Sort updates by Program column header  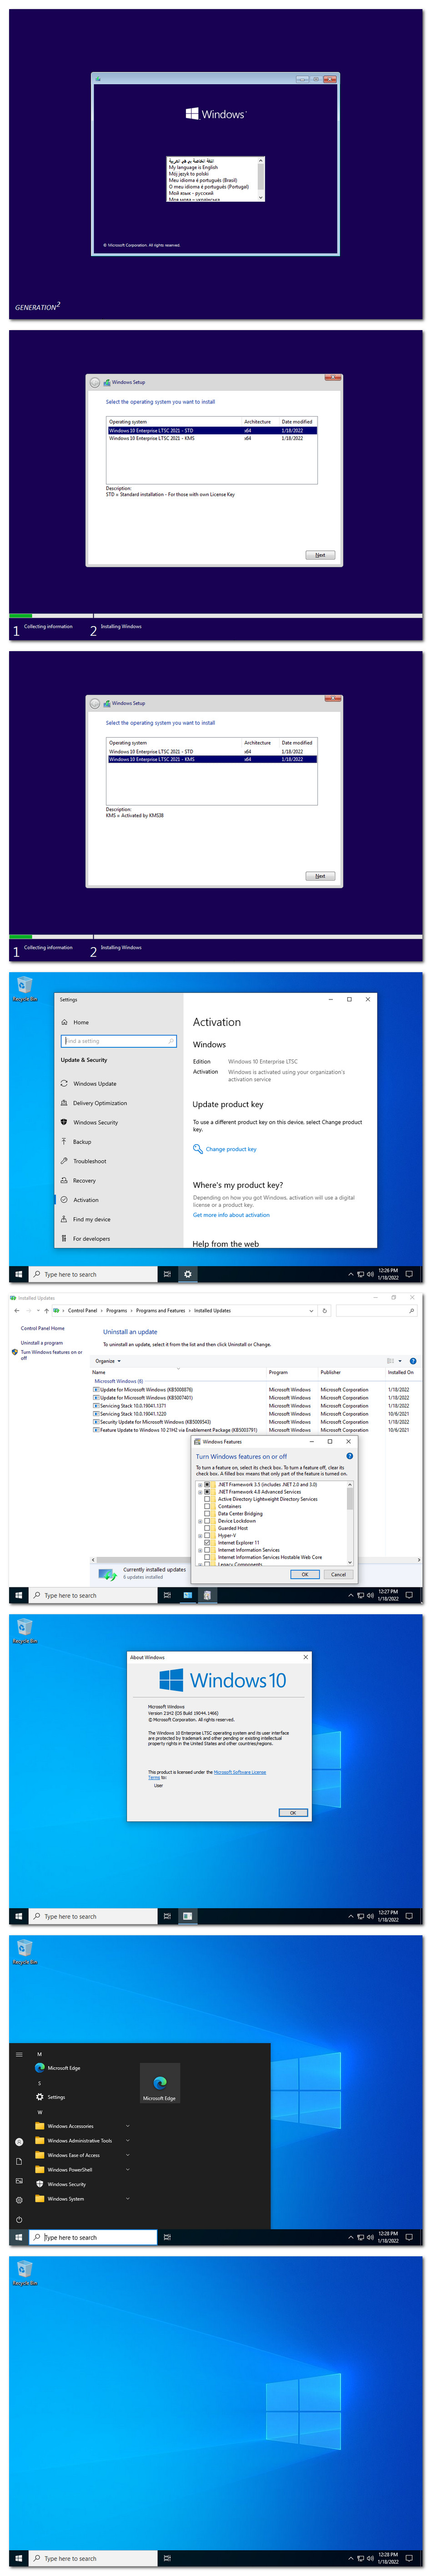coord(291,1372)
